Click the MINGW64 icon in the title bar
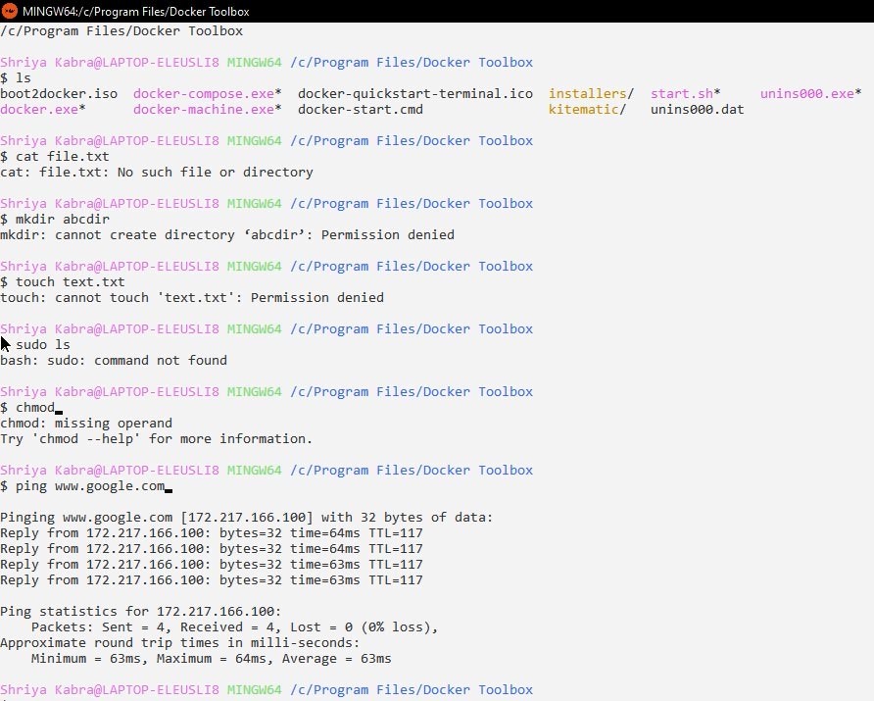874x701 pixels. [x=10, y=11]
